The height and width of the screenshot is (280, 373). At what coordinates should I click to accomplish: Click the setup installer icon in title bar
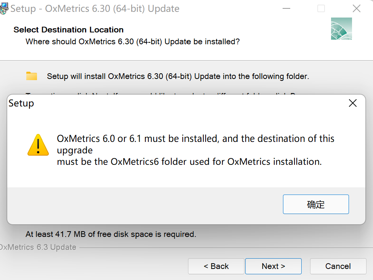click(x=3, y=9)
